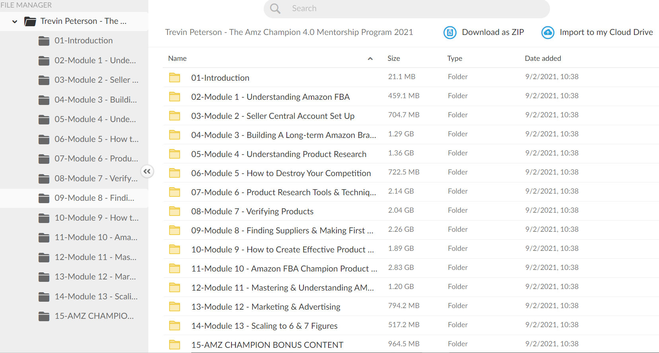This screenshot has height=353, width=659.
Task: Select 05-Module 4 sidebar folder icon
Action: pyautogui.click(x=44, y=119)
